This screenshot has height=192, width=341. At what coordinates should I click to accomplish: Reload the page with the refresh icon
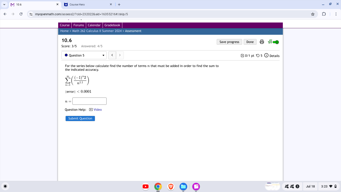coord(21,14)
